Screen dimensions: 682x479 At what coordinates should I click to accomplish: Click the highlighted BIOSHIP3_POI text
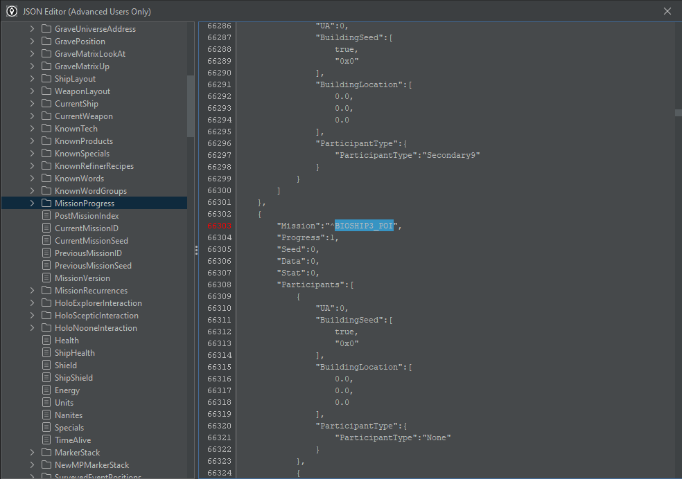364,226
